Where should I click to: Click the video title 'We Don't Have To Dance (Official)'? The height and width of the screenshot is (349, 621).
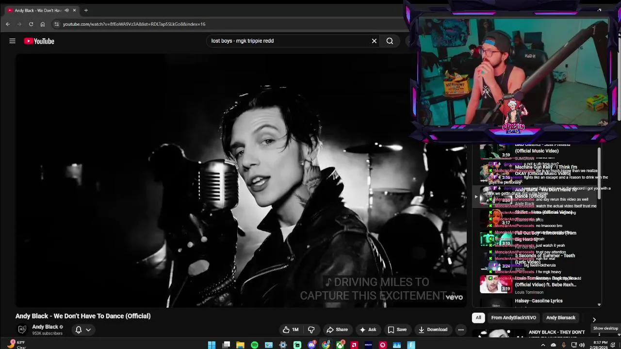[83, 316]
